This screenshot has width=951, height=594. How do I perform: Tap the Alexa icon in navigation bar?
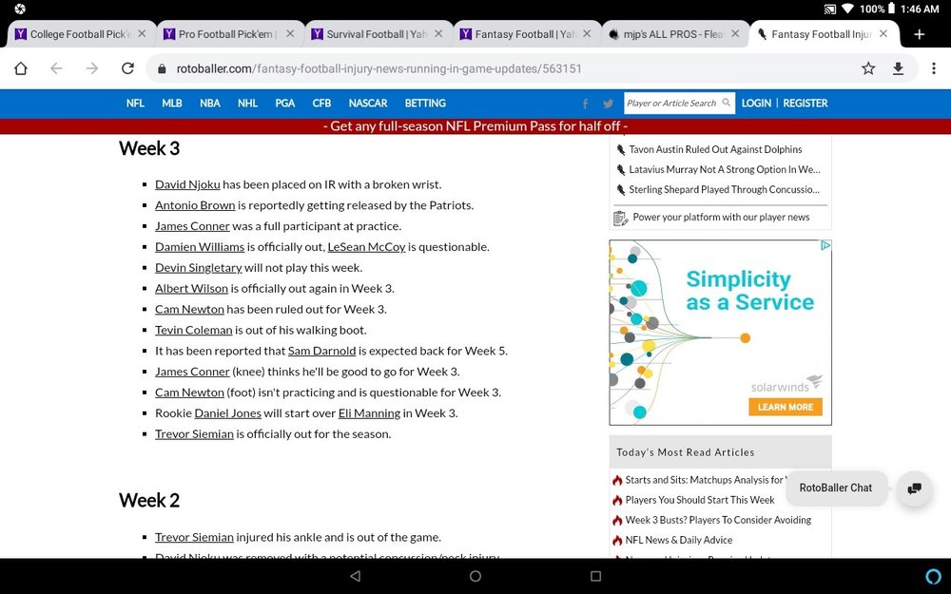coord(934,576)
